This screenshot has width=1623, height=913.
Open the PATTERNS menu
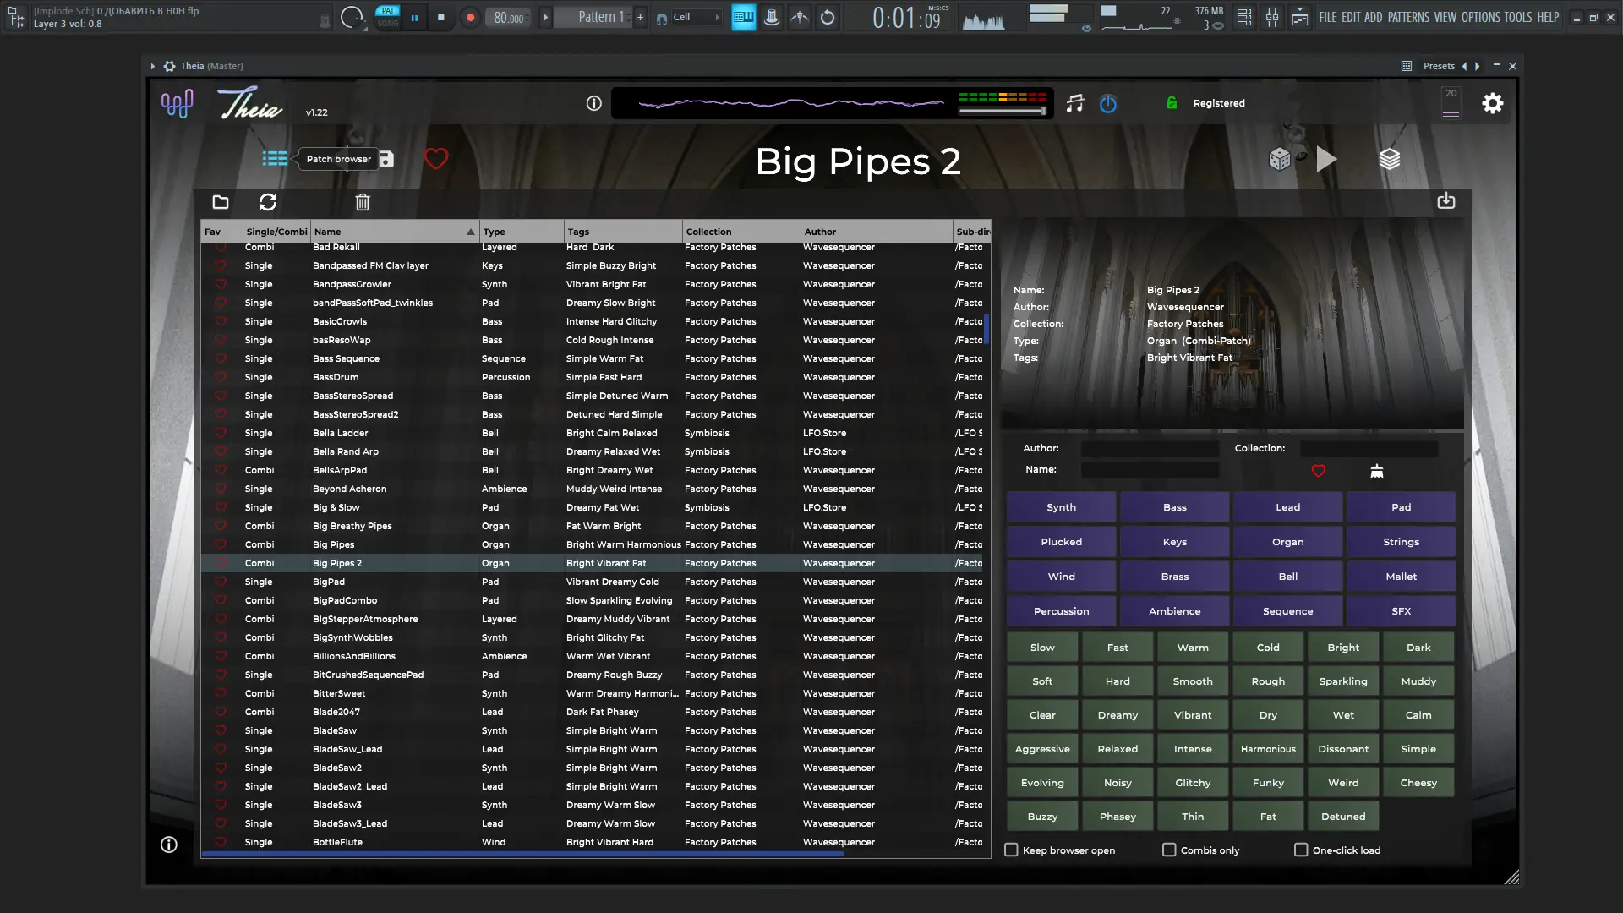(1408, 17)
